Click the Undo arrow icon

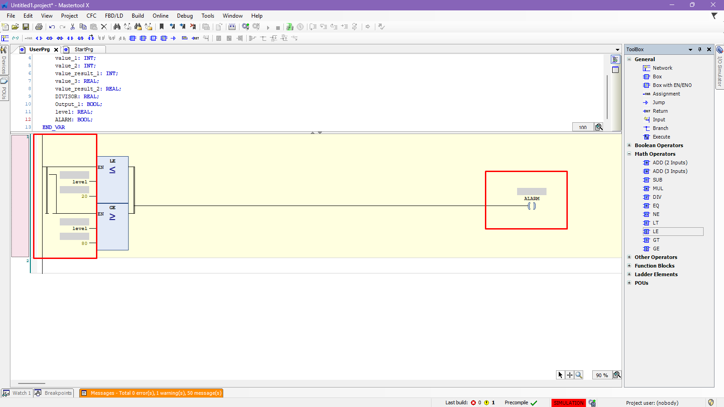pos(52,27)
